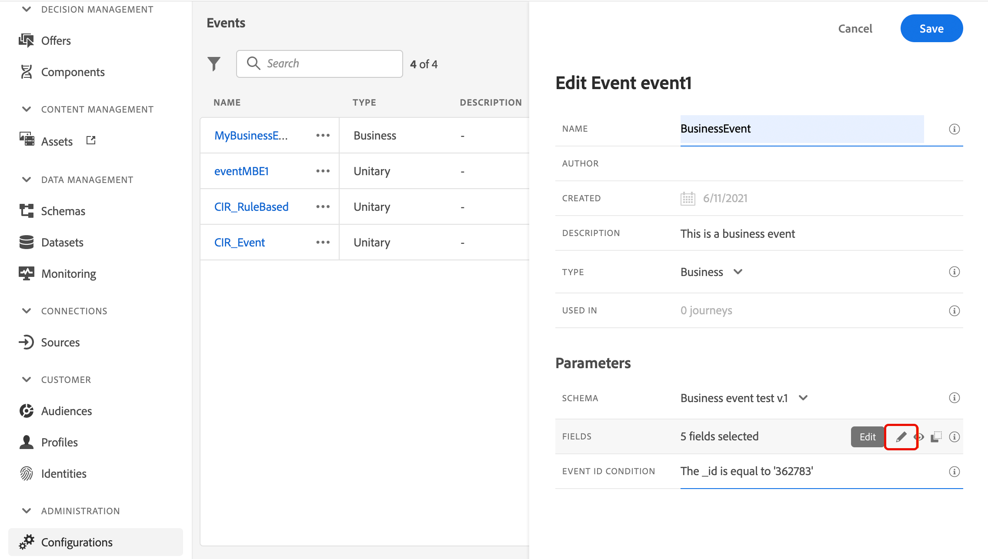
Task: Click the eye icon to view fields
Action: 919,437
